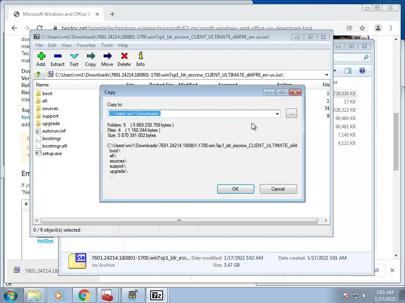405x303 pixels.
Task: Reload the page in Chrome
Action: (39, 28)
